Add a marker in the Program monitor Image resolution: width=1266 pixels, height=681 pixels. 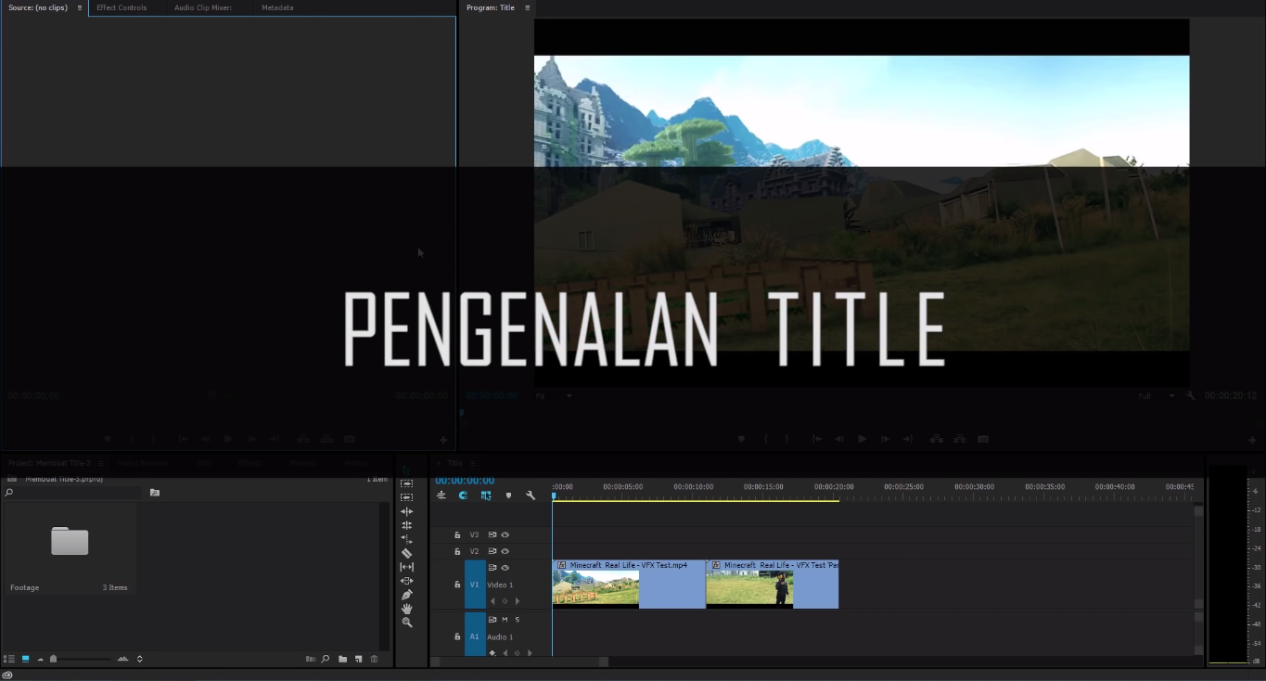pyautogui.click(x=741, y=439)
